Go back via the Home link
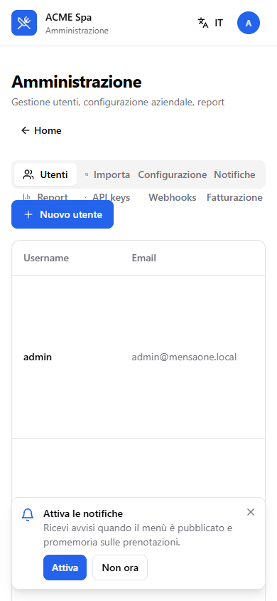This screenshot has height=601, width=277. click(x=41, y=131)
